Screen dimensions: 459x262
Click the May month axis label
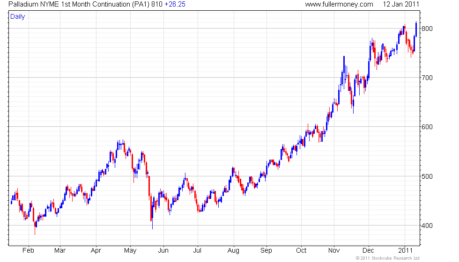[x=130, y=251]
